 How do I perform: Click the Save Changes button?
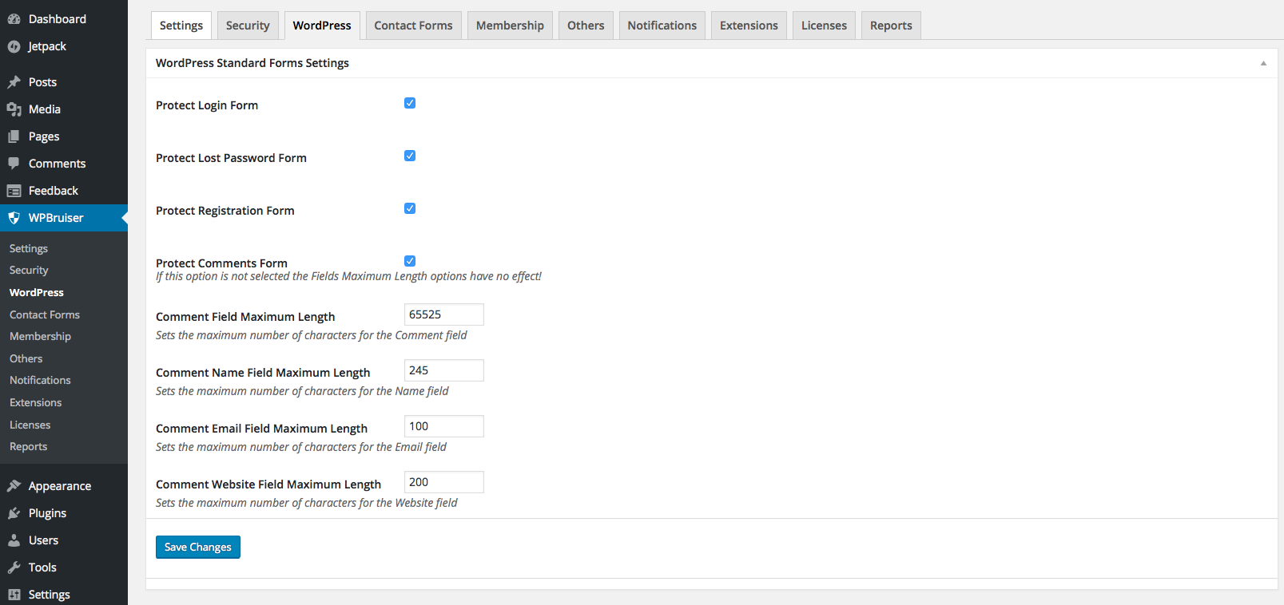(198, 547)
